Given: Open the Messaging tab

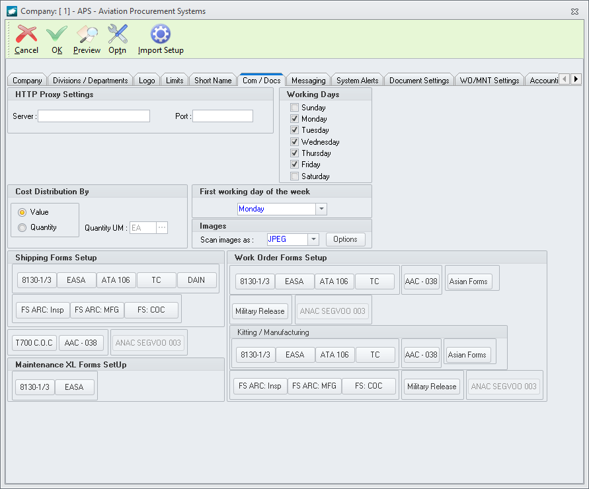Looking at the screenshot, I should point(309,81).
